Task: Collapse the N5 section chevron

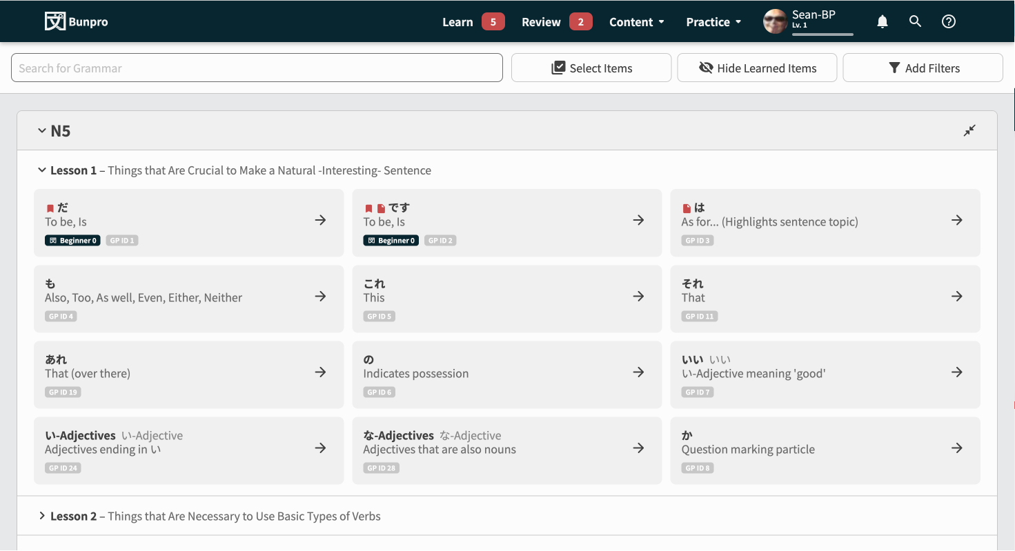Action: point(42,130)
